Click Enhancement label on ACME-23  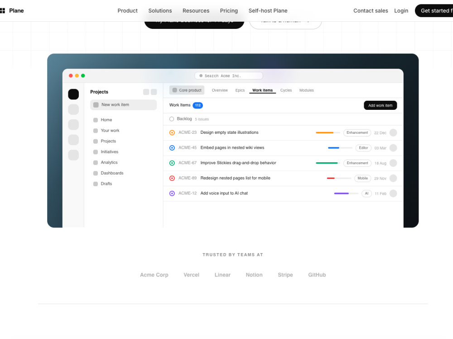(x=357, y=132)
